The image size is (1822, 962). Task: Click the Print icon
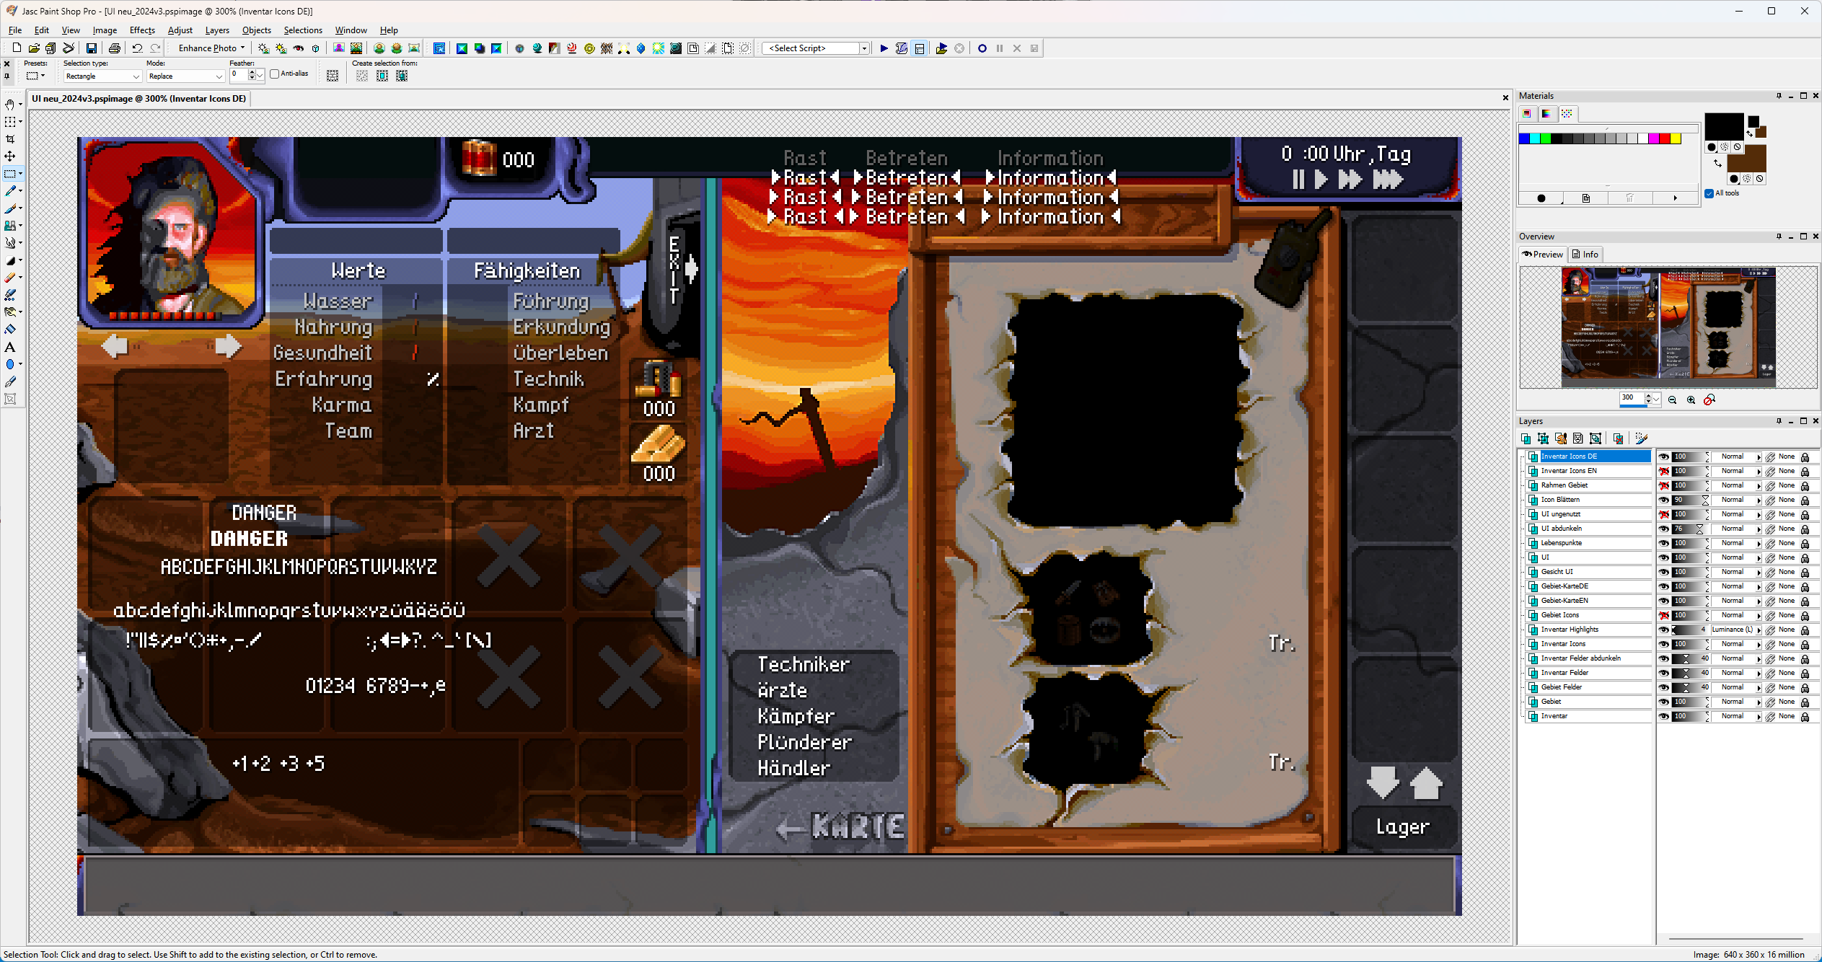tap(114, 48)
